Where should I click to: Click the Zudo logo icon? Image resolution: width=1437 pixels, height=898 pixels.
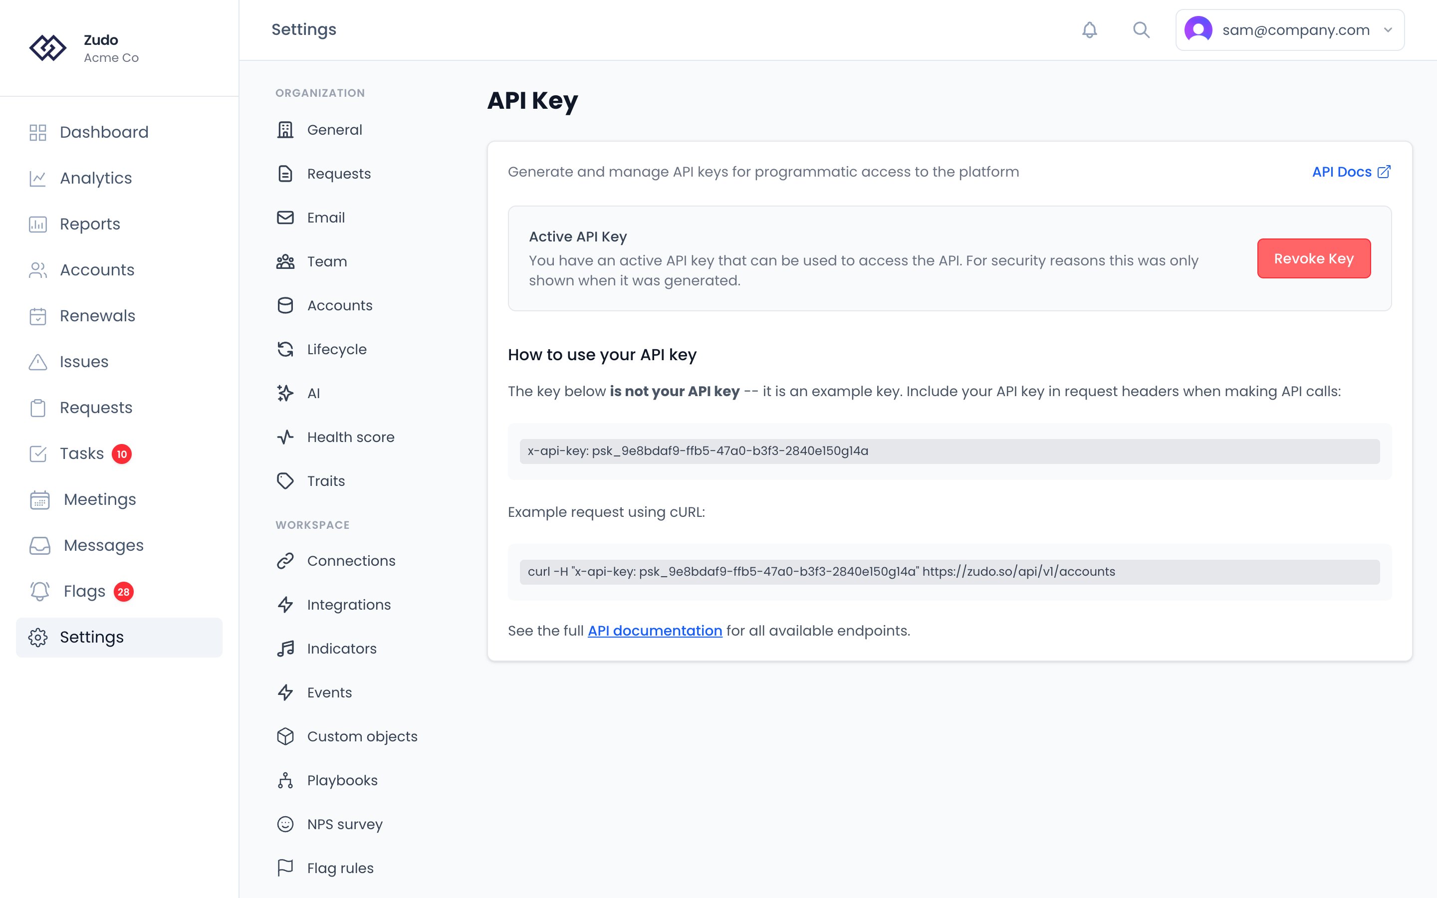pyautogui.click(x=47, y=48)
